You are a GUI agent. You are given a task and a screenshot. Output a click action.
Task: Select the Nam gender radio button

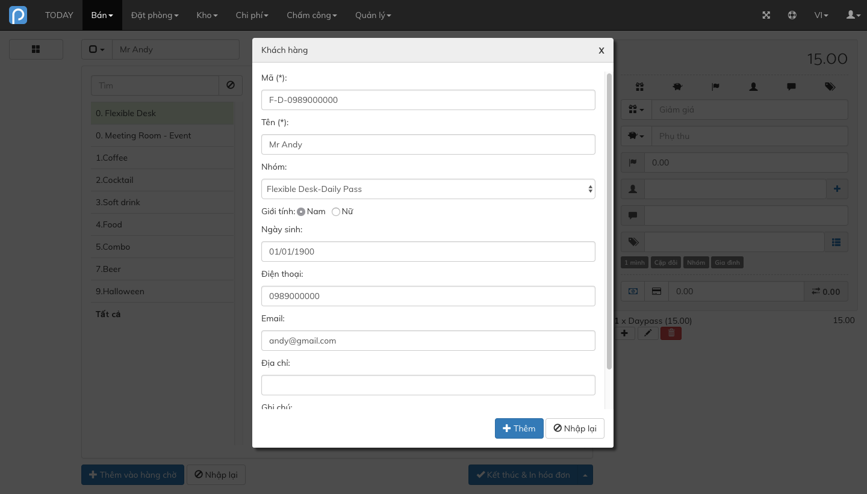(x=301, y=212)
